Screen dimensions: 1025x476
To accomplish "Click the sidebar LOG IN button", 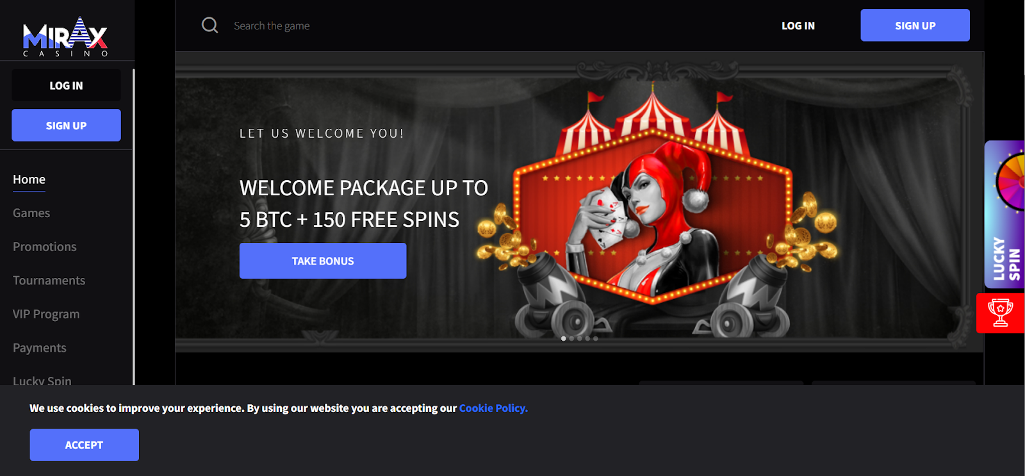I will pyautogui.click(x=66, y=85).
